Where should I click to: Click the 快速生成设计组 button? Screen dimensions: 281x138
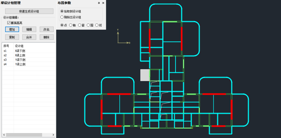click(x=29, y=11)
